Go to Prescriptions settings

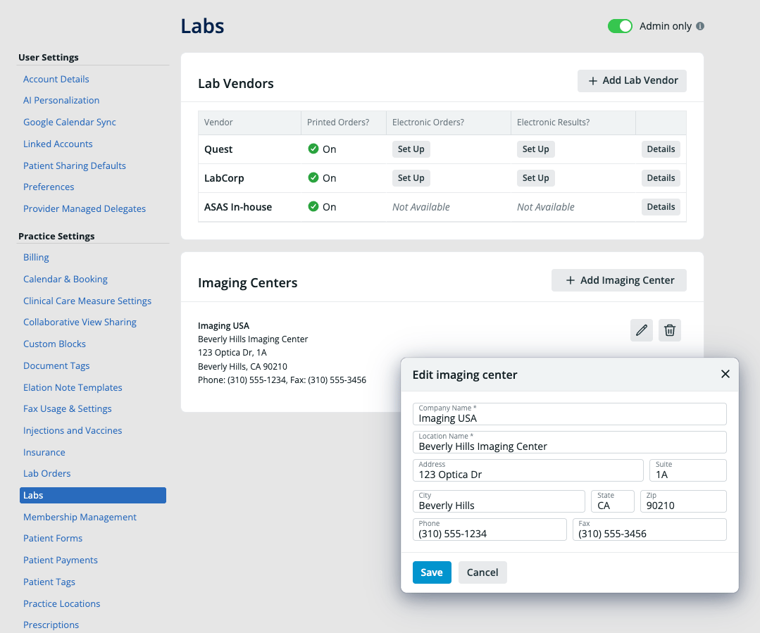pyautogui.click(x=51, y=625)
